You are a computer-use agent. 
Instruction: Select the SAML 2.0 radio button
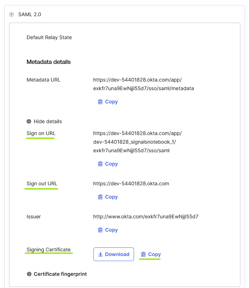(x=11, y=14)
